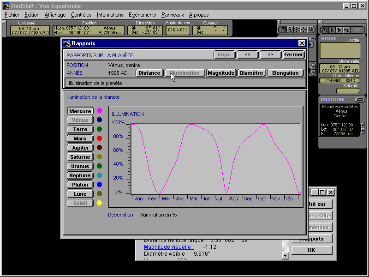
Task: Collapse the info bar using its left handle
Action: click(x=4, y=22)
